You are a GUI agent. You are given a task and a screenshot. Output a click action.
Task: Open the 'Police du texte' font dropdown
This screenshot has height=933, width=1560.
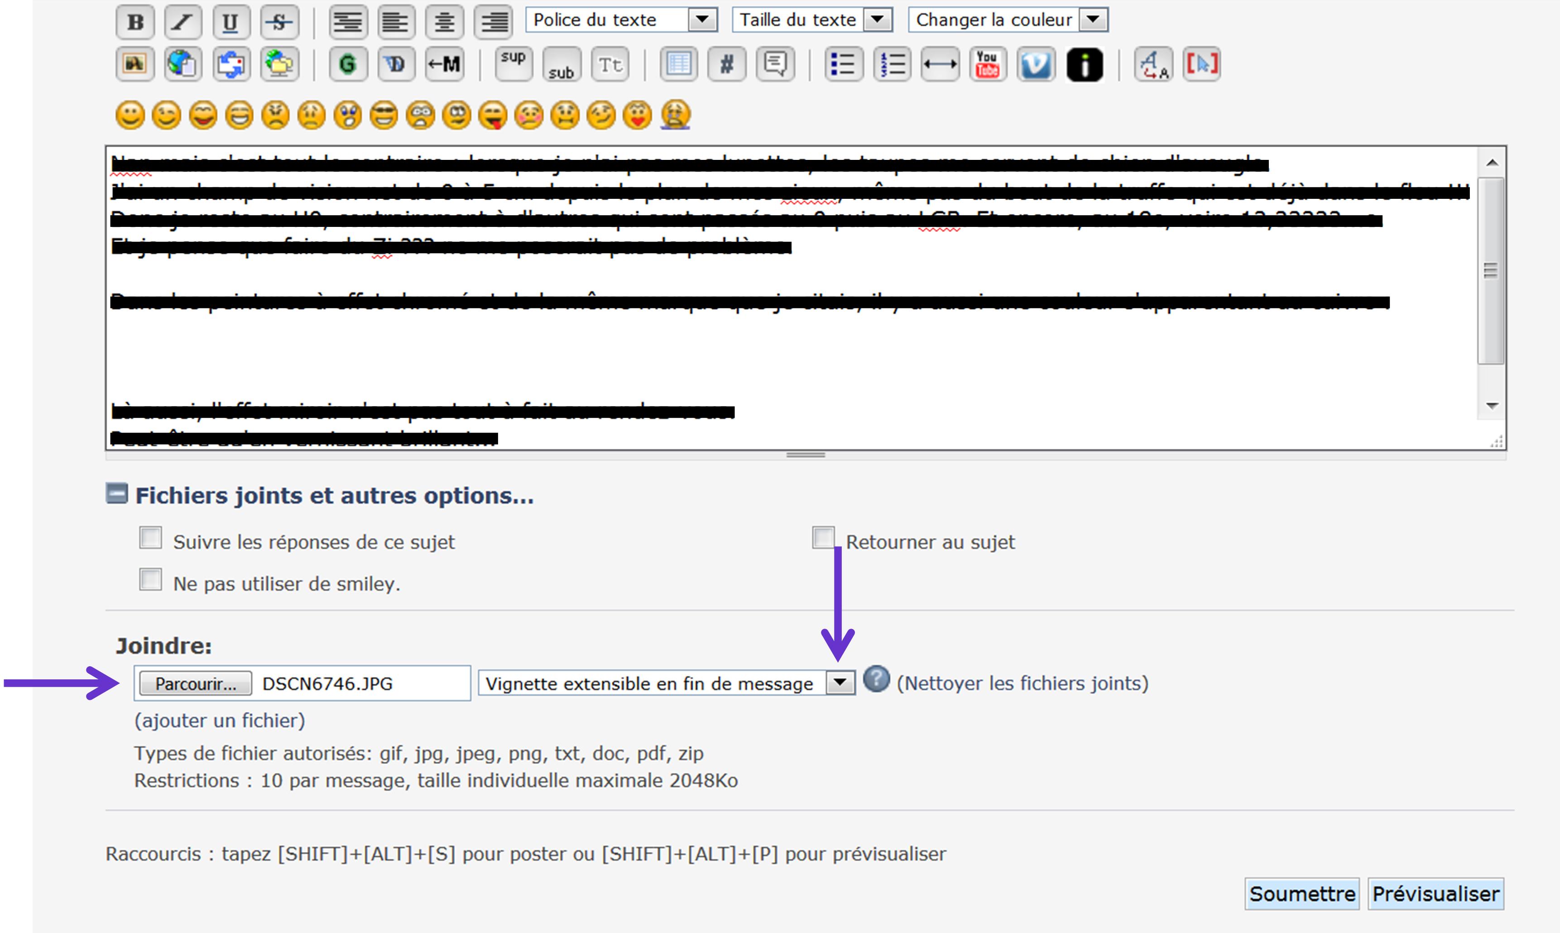tap(622, 19)
